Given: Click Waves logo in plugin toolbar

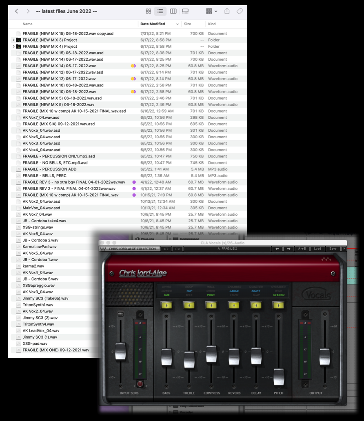Looking at the screenshot, I should pos(103,249).
